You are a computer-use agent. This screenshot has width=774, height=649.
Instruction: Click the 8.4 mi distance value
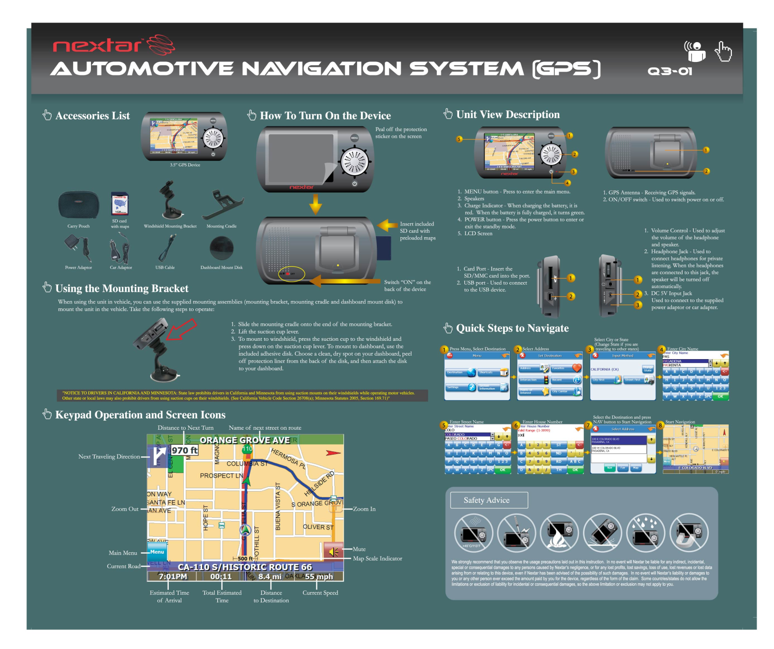click(270, 577)
